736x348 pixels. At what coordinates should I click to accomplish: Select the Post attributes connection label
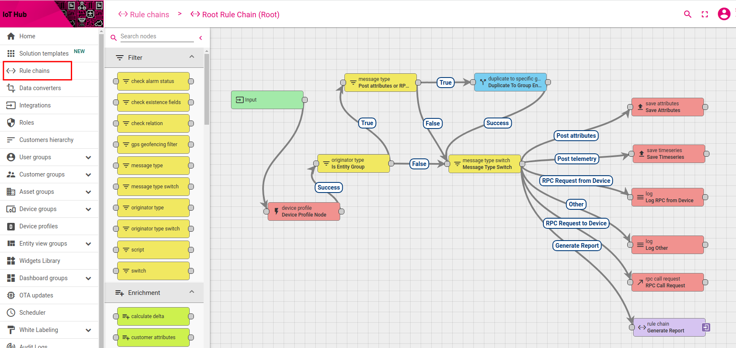click(x=576, y=136)
